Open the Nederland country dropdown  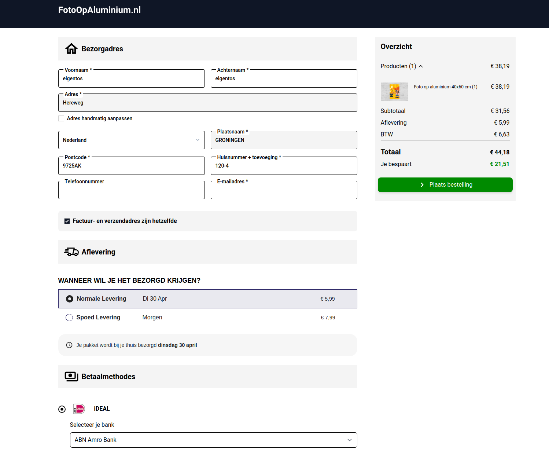pos(131,140)
